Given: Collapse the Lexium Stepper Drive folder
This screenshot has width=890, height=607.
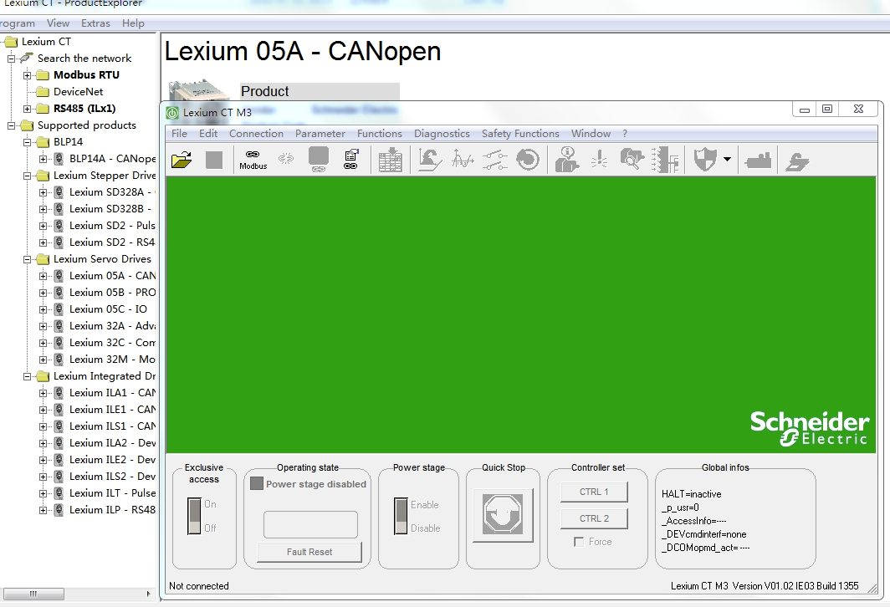Looking at the screenshot, I should click(x=27, y=176).
